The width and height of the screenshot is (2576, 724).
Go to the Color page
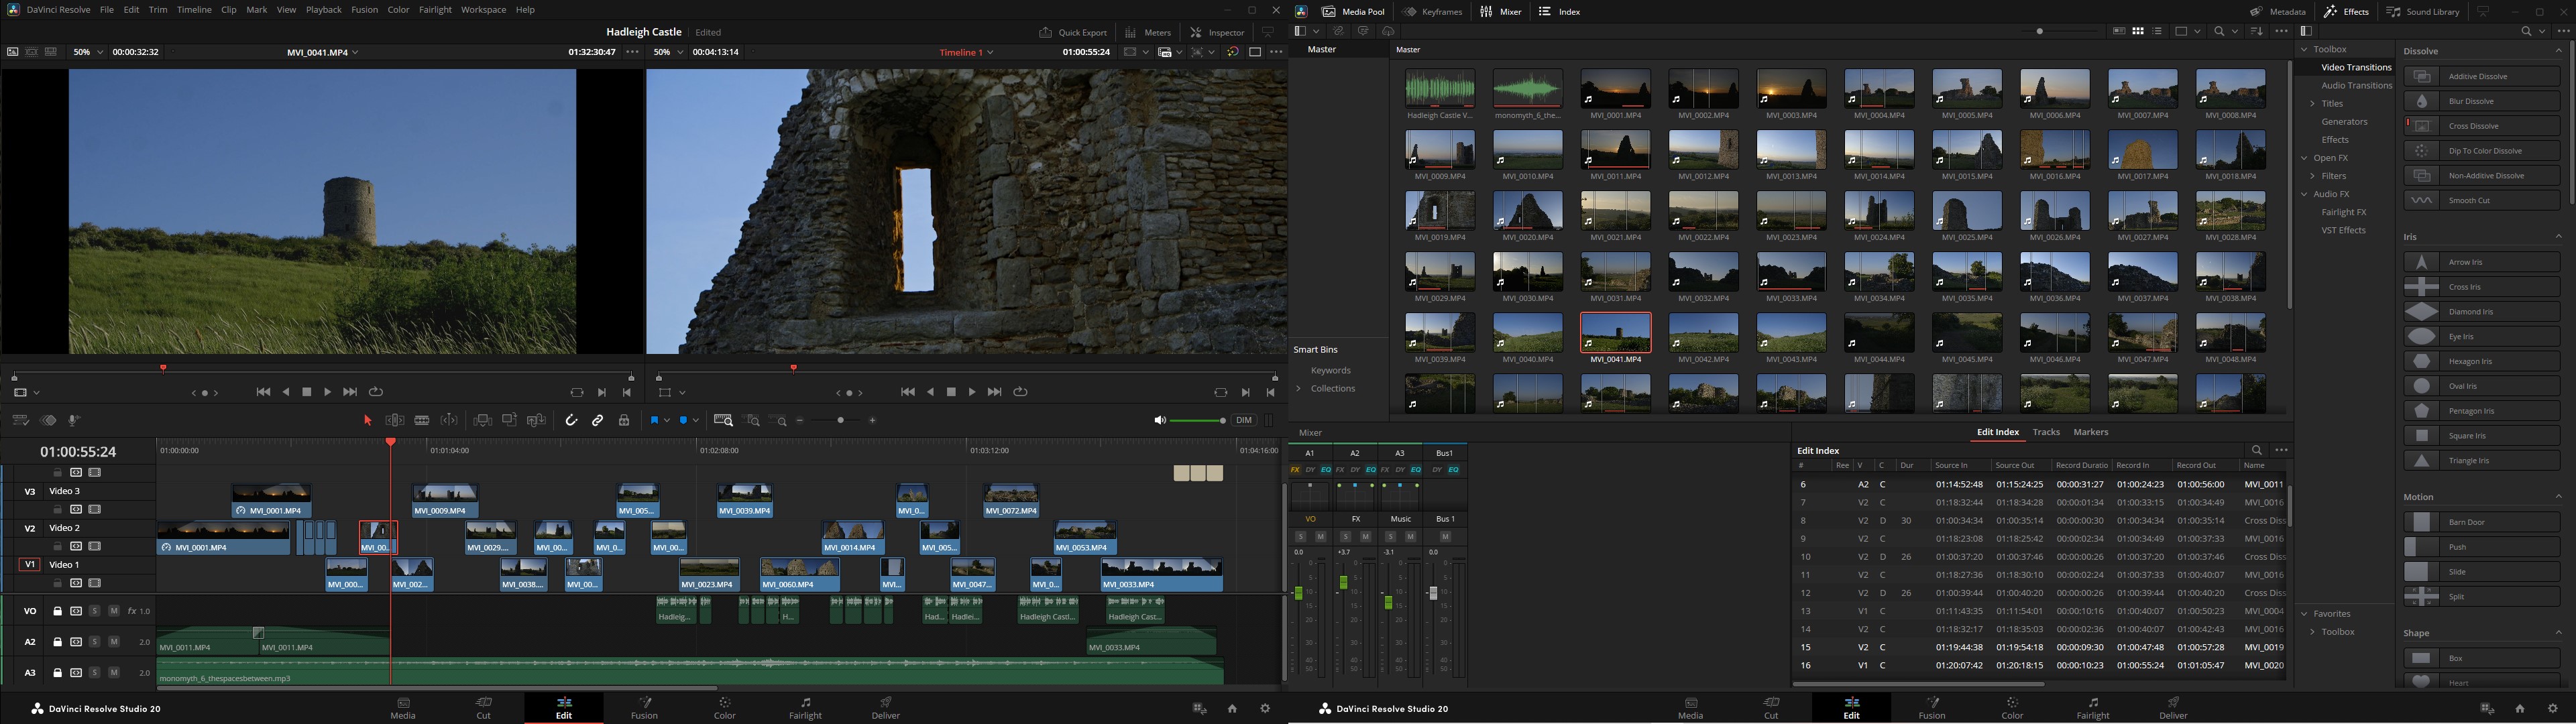725,708
